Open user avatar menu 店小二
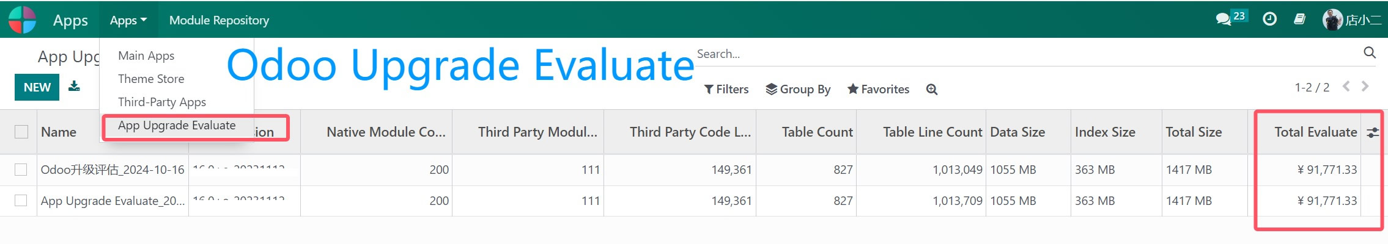This screenshot has width=1388, height=244. click(x=1351, y=20)
